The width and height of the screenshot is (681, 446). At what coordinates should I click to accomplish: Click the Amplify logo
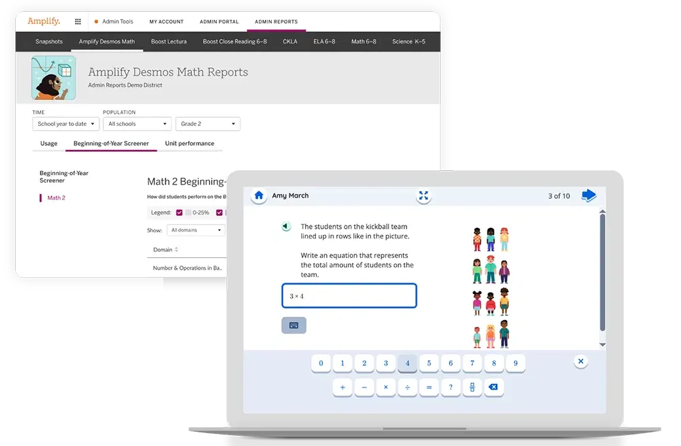point(44,21)
